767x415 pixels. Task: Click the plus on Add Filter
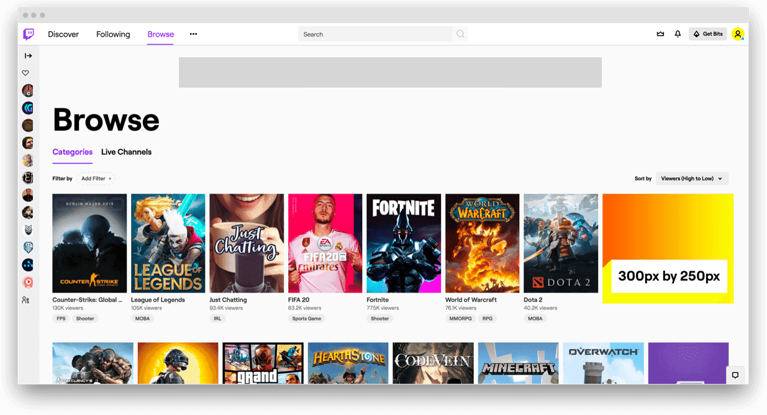[x=110, y=179]
